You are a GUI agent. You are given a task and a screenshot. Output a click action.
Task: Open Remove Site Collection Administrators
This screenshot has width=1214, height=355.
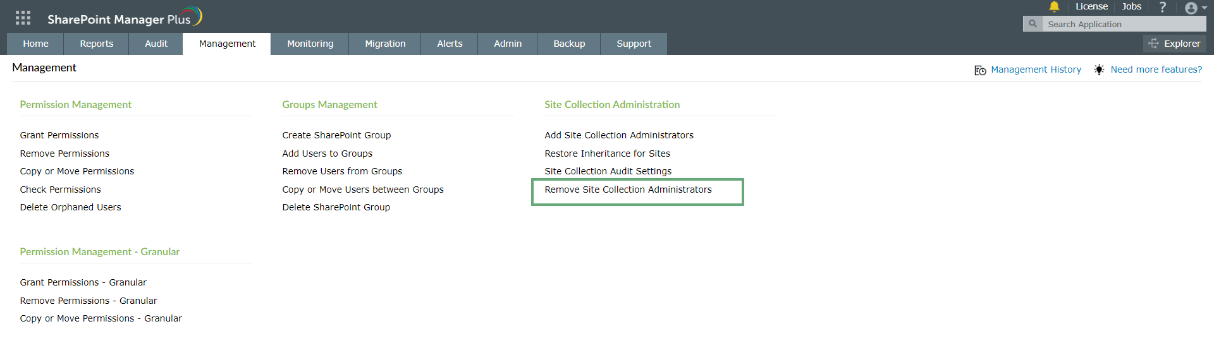coord(628,190)
